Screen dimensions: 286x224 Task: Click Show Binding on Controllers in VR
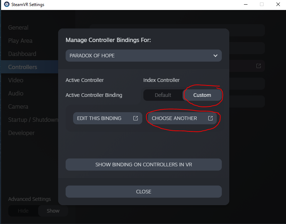[x=144, y=165]
